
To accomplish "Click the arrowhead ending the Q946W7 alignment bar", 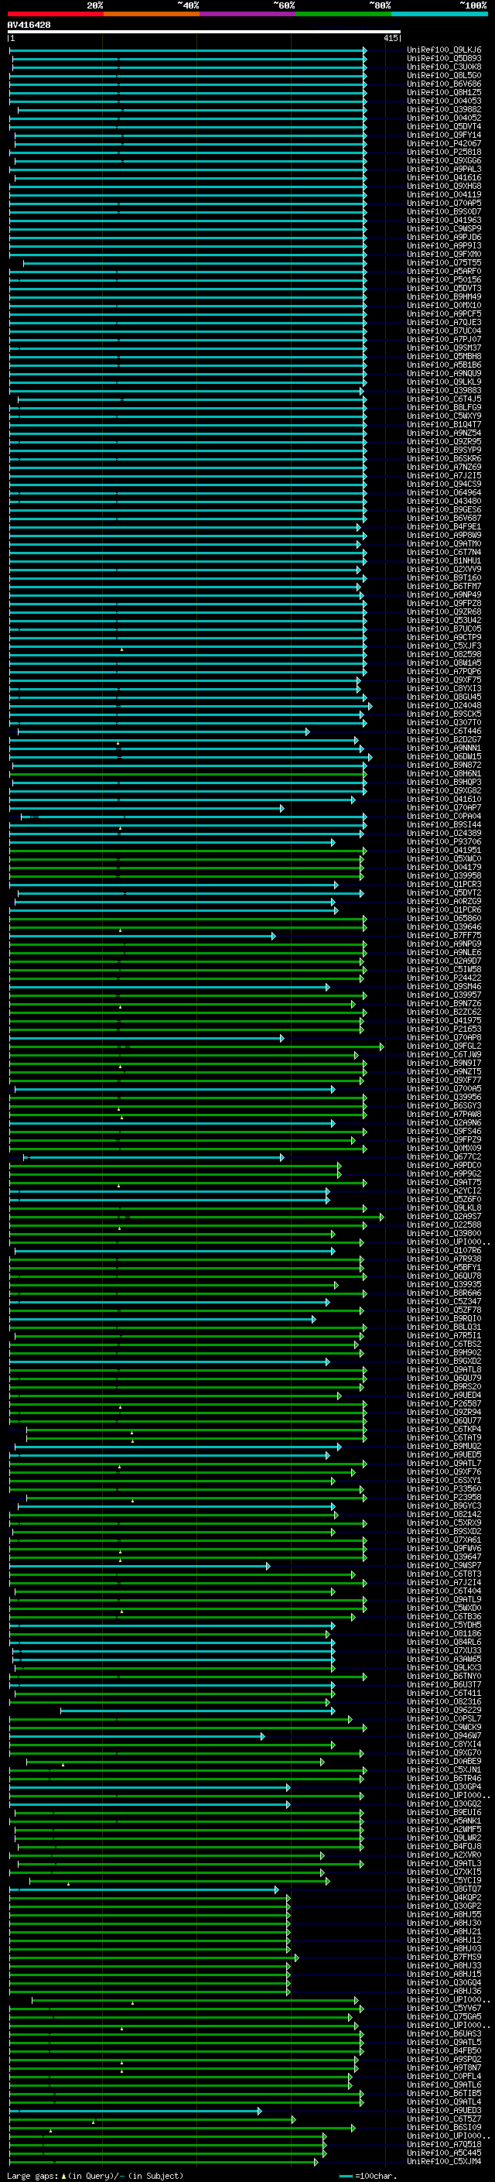I will [x=262, y=1735].
